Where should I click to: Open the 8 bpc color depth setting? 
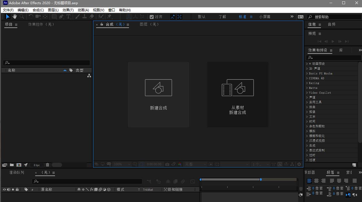pyautogui.click(x=37, y=165)
